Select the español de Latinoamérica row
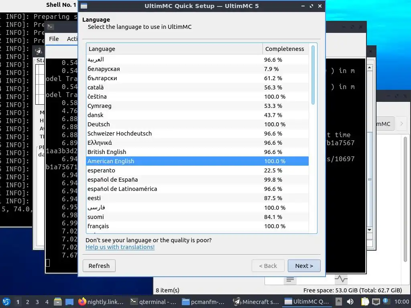This screenshot has height=308, width=411. click(197, 189)
